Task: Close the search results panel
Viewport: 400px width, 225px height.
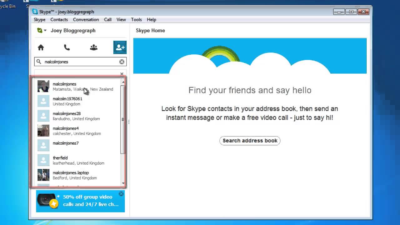Action: (x=122, y=74)
